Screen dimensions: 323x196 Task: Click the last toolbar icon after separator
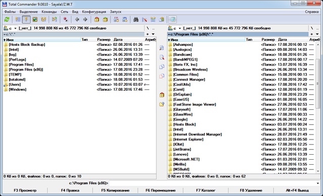(173, 20)
